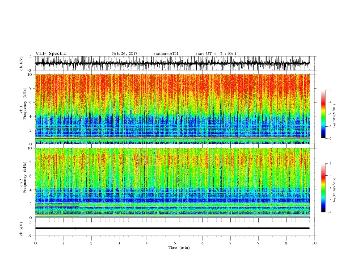
Task: Click the time axis tick label "7"
Action: (231, 243)
